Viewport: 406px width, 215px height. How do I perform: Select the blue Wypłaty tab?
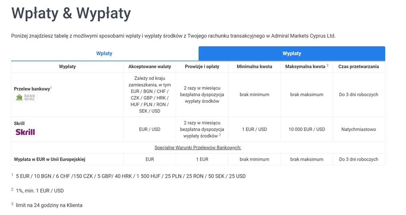(292, 53)
